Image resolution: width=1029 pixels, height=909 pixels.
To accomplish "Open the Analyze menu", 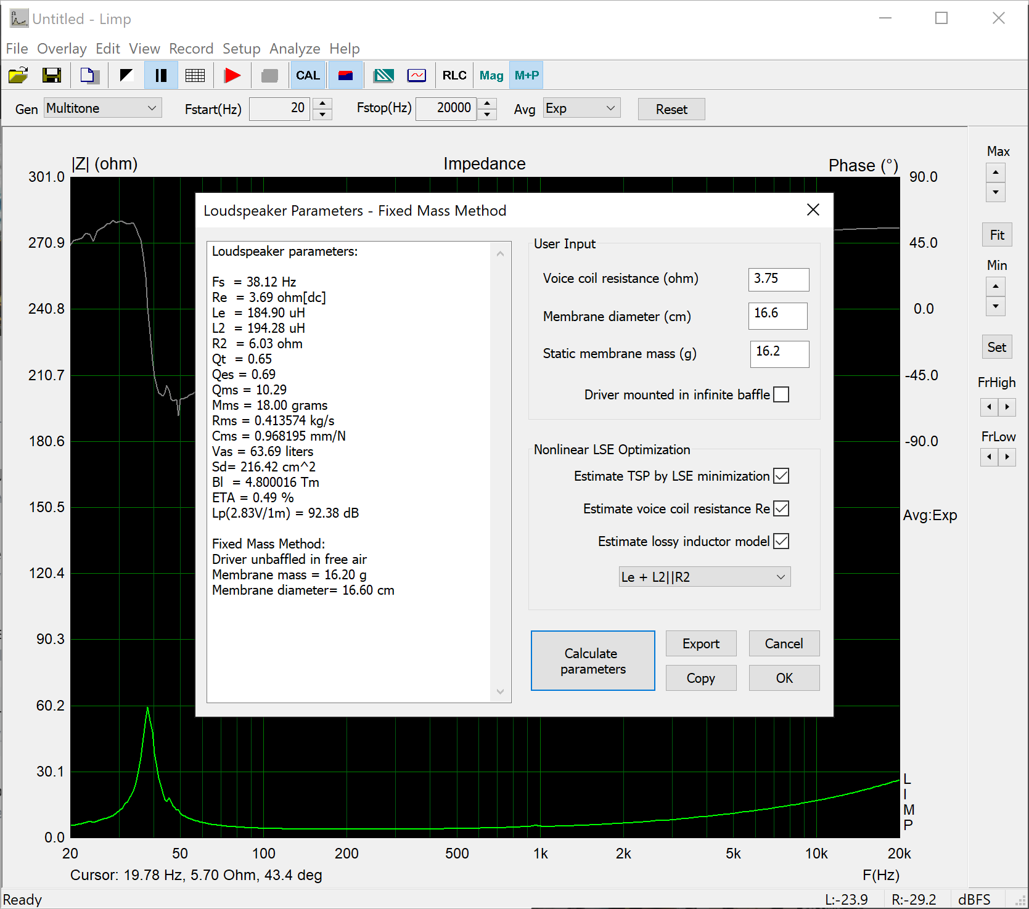I will coord(295,49).
